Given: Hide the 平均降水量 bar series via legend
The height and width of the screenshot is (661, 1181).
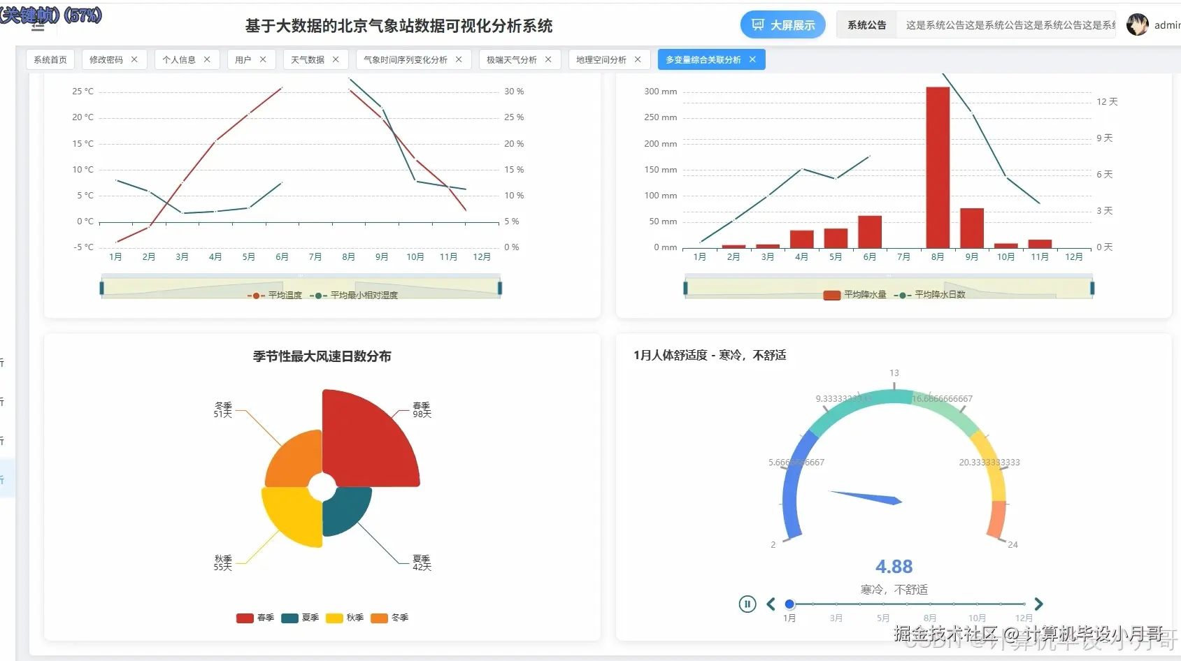Looking at the screenshot, I should click(854, 295).
